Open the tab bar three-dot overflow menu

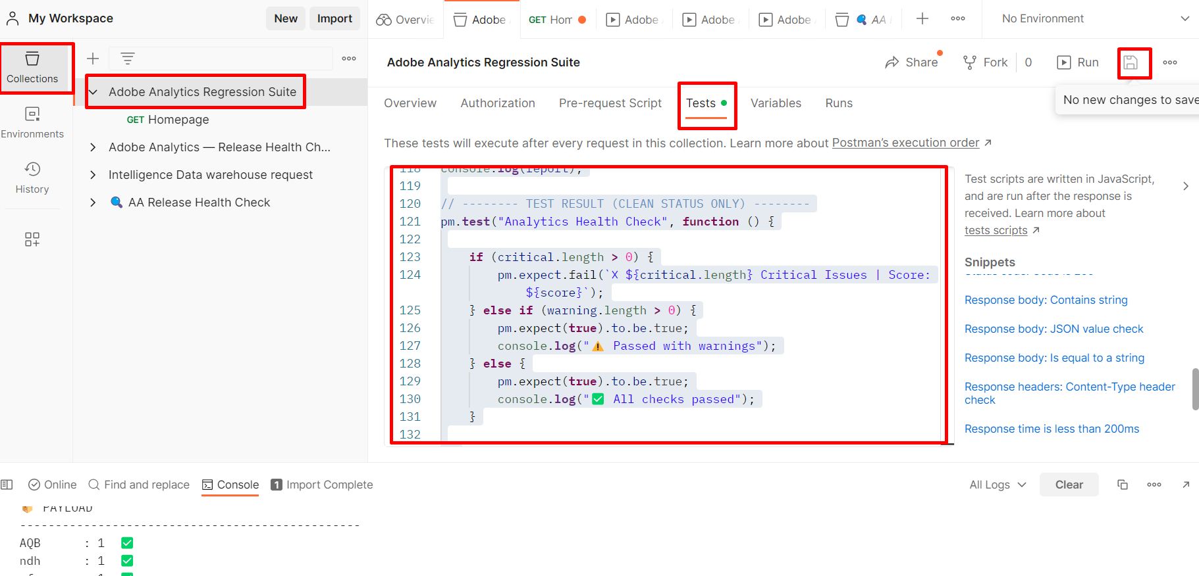(958, 19)
